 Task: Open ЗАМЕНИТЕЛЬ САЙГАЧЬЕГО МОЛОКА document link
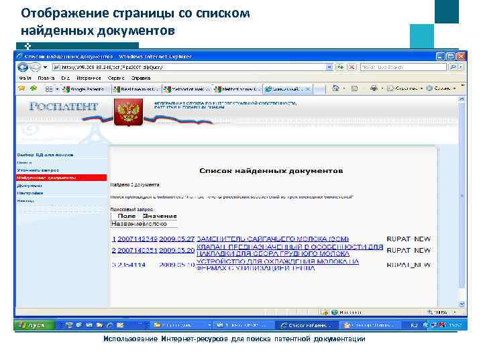point(272,239)
